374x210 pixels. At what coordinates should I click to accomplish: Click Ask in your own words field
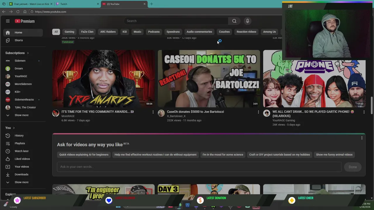[199, 167]
